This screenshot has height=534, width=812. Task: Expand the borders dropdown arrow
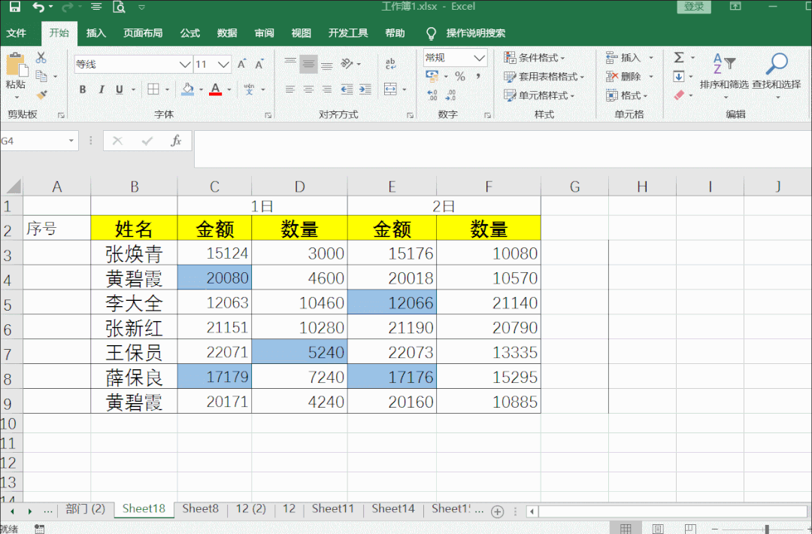click(167, 90)
